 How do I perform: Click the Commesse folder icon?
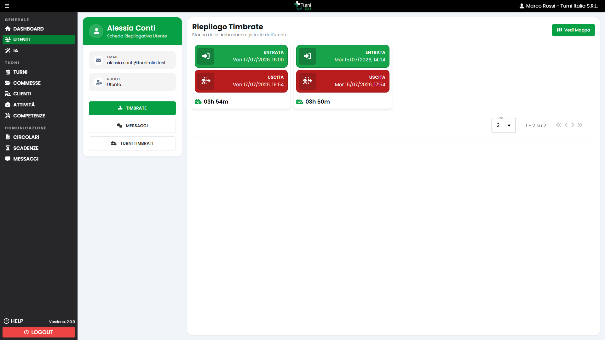[x=8, y=83]
